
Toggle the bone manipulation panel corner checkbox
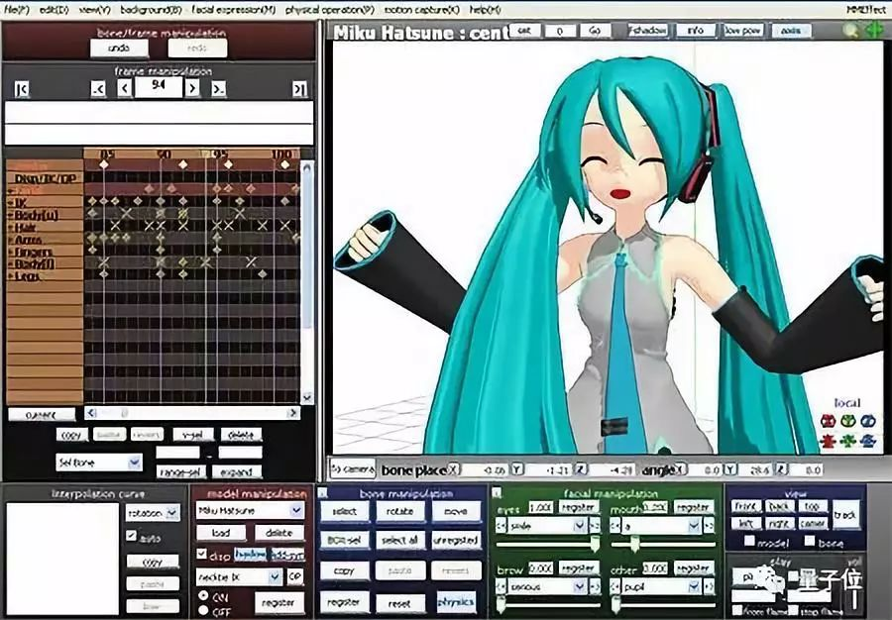coord(322,492)
